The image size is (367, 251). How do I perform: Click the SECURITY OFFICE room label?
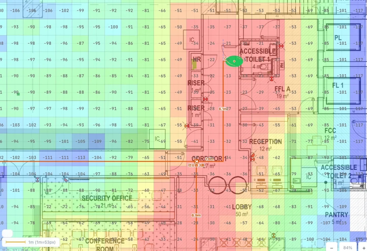[x=107, y=198]
